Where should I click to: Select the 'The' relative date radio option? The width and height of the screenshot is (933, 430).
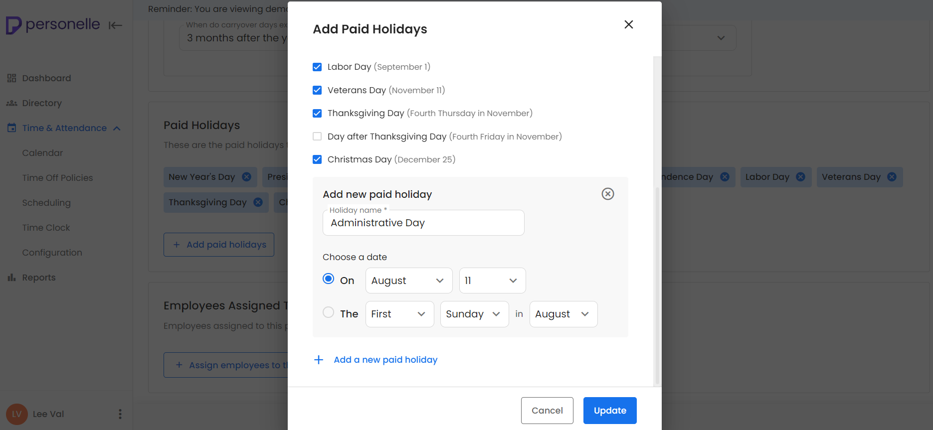click(328, 312)
